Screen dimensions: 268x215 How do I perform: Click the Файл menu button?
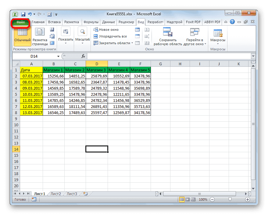tap(21, 22)
